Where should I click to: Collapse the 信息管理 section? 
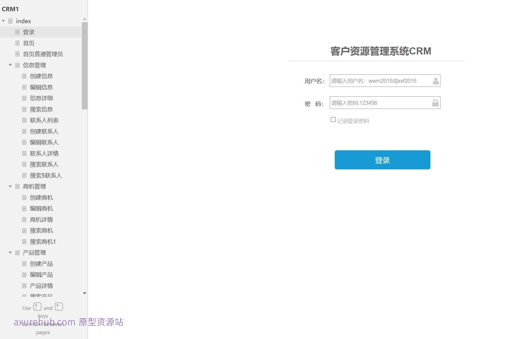[x=10, y=65]
